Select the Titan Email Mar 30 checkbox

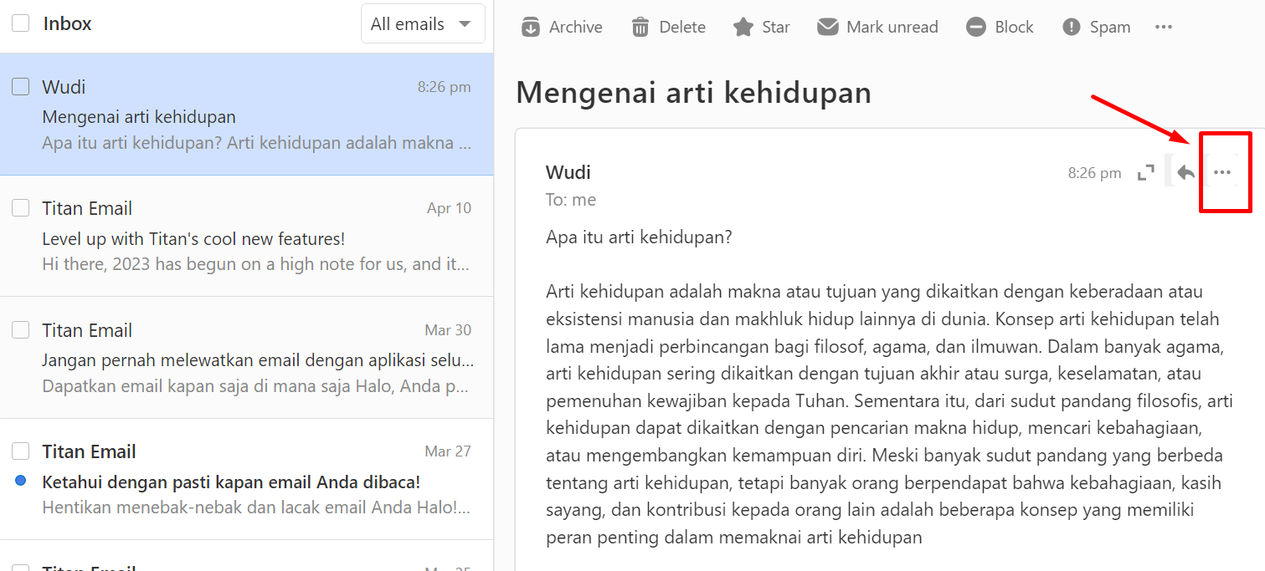pyautogui.click(x=20, y=330)
